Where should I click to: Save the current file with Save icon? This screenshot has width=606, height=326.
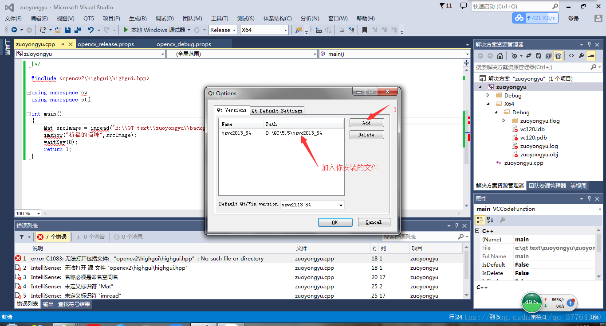click(68, 30)
